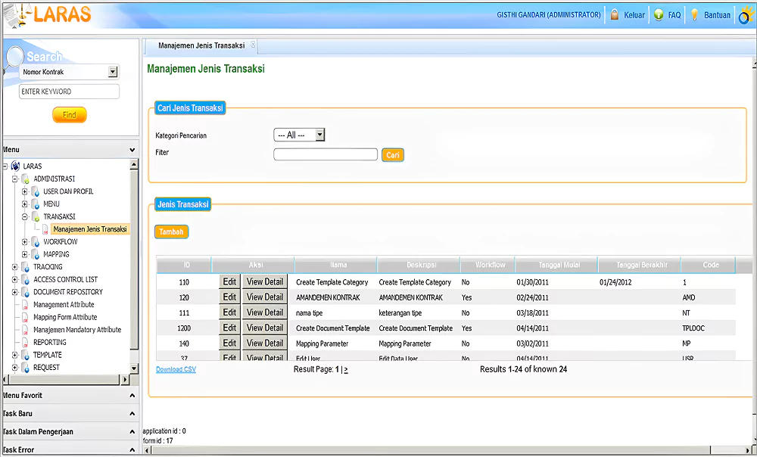Open the Kategori Pencarian dropdown
The width and height of the screenshot is (757, 457).
pos(319,135)
